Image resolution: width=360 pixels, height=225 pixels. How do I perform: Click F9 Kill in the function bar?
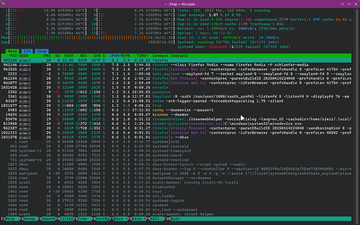[x=154, y=219]
